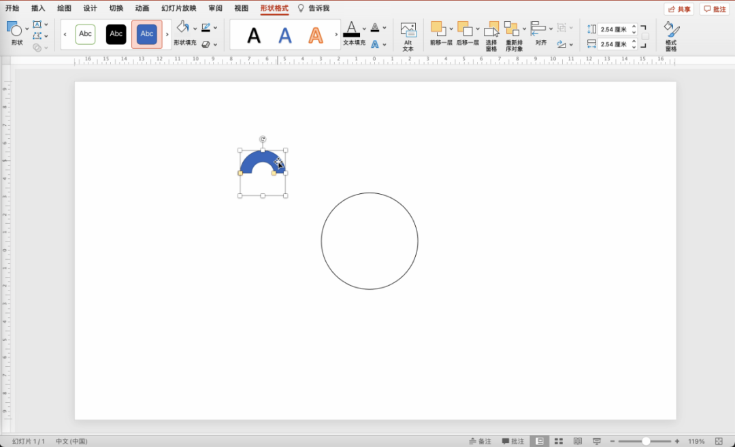Viewport: 735px width, 447px height.
Task: Expand the 前移一层 dropdown arrow
Action: tap(451, 29)
